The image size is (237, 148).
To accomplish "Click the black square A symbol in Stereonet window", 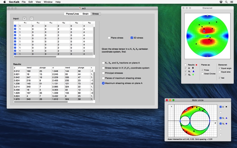I will click(x=193, y=68).
